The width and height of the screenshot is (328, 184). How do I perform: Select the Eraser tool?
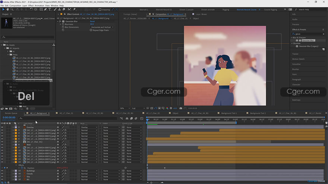pos(64,9)
